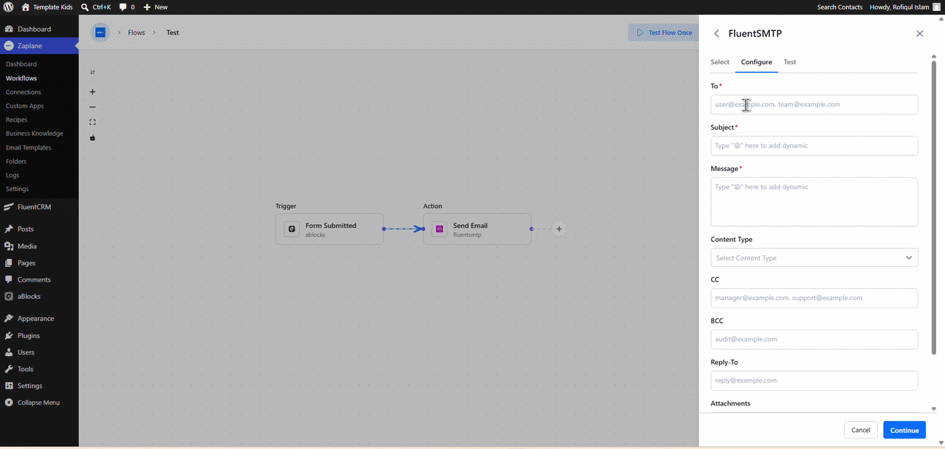The height and width of the screenshot is (449, 945).
Task: Open Custom Apps submenu
Action: coord(25,106)
